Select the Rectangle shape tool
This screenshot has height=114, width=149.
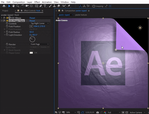[x=37, y=6]
